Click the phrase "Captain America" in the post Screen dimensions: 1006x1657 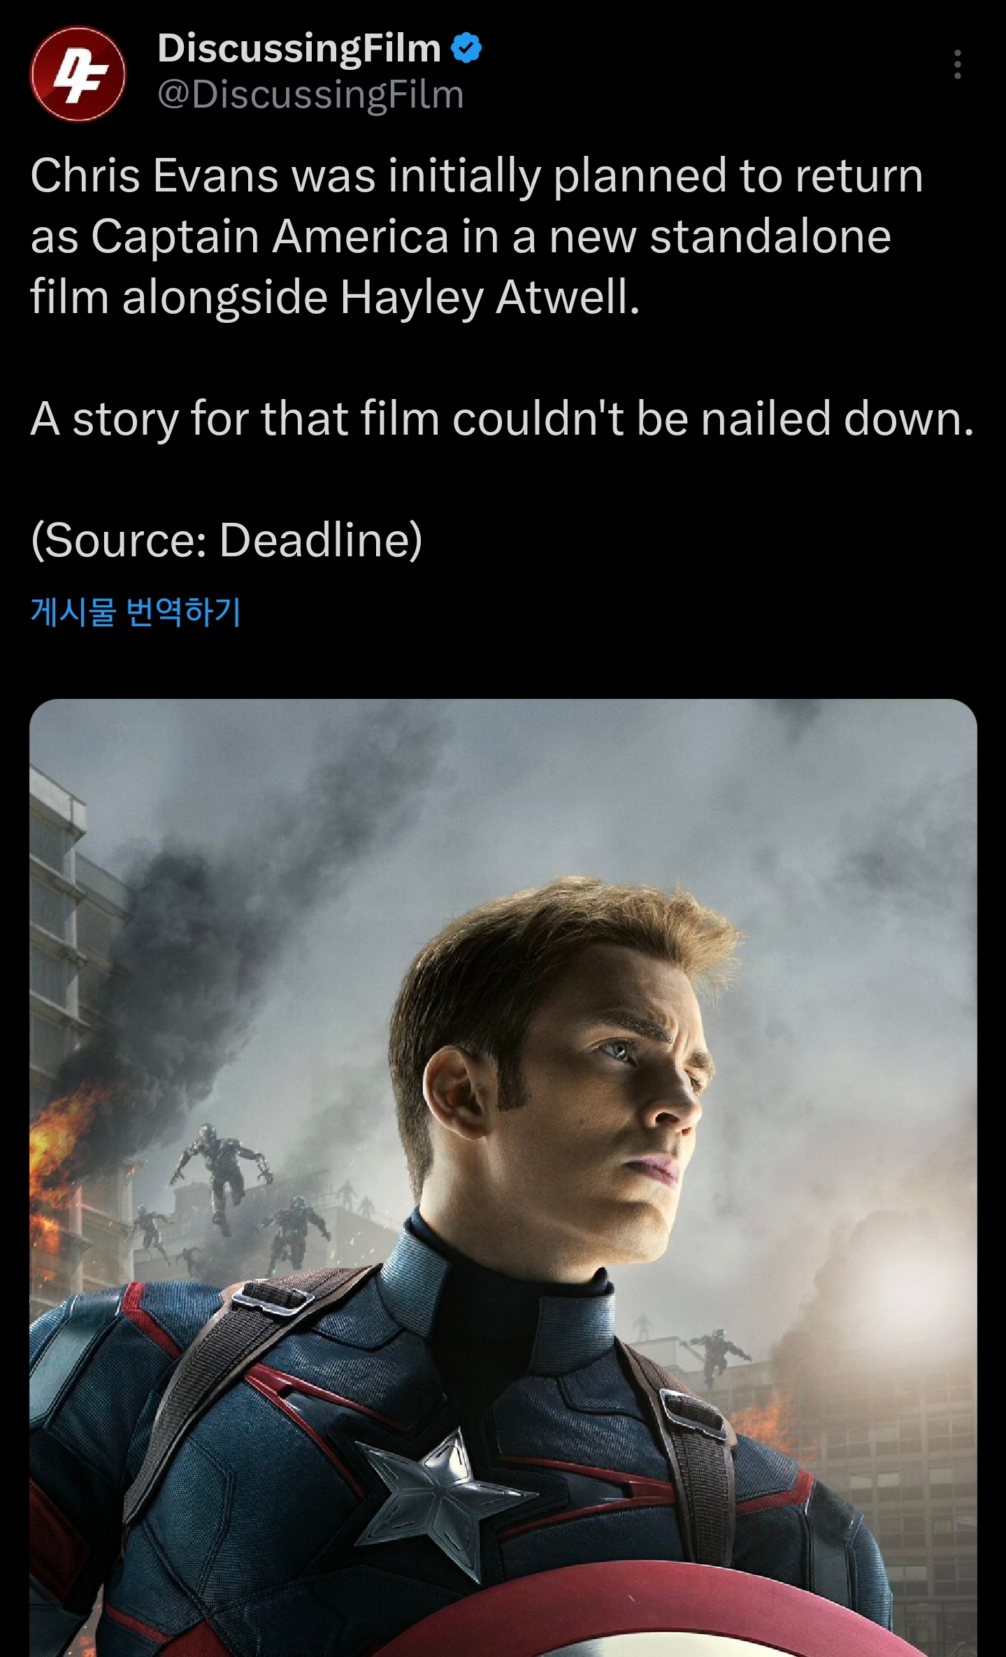click(x=270, y=236)
